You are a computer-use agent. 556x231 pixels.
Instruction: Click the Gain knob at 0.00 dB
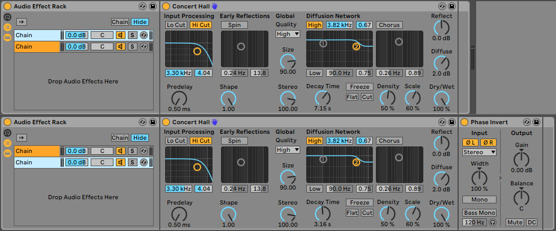(x=521, y=159)
